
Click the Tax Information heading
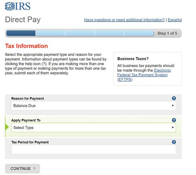(x=26, y=46)
